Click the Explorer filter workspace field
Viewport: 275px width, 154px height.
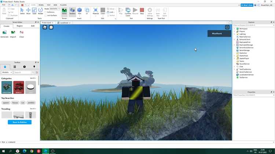(253, 25)
